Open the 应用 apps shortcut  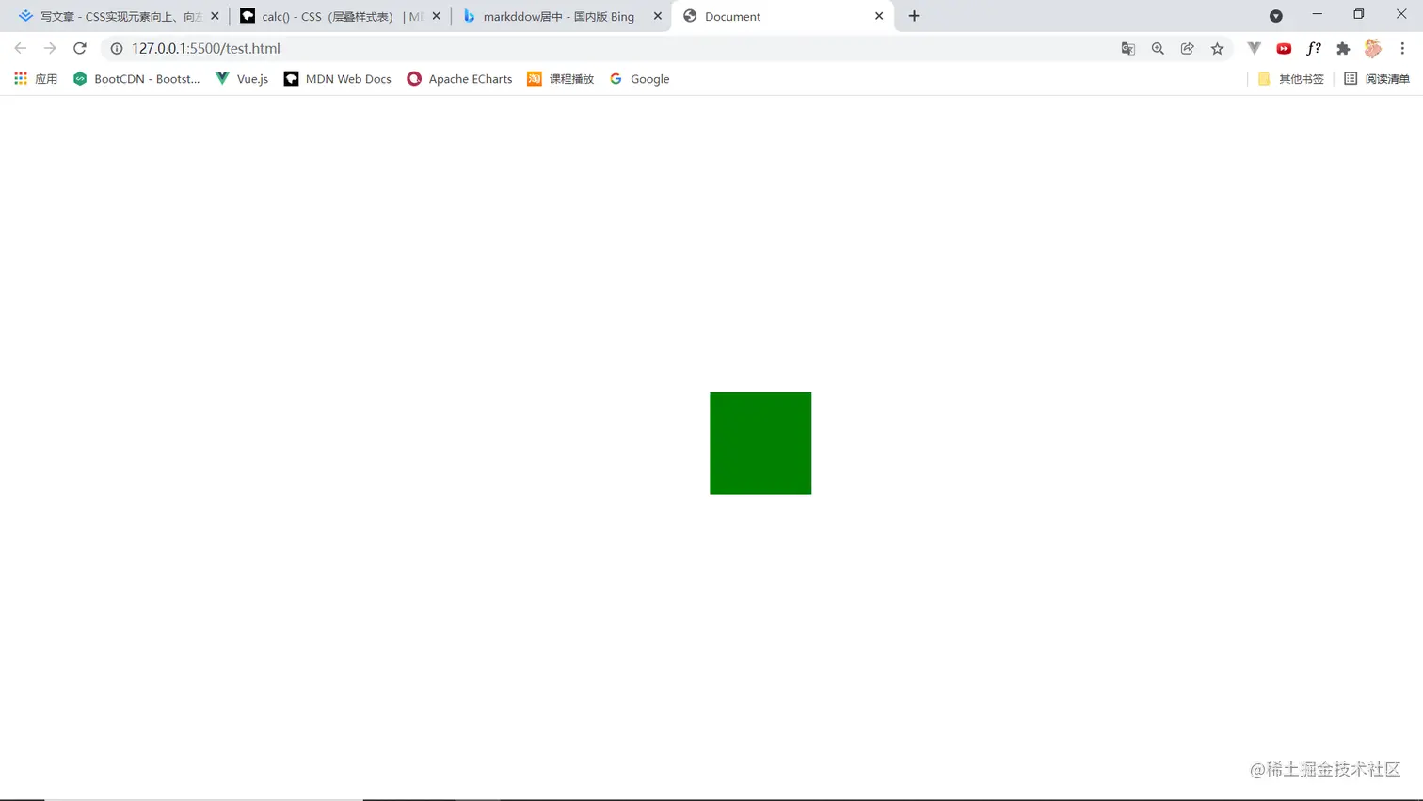pyautogui.click(x=36, y=79)
